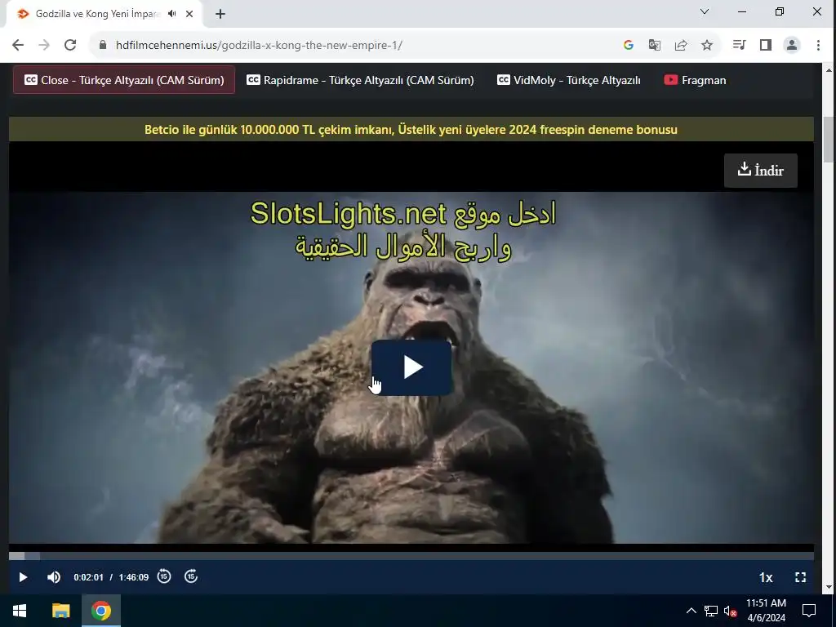Click the scrollbar down arrow
The width and height of the screenshot is (836, 627).
coord(829,588)
